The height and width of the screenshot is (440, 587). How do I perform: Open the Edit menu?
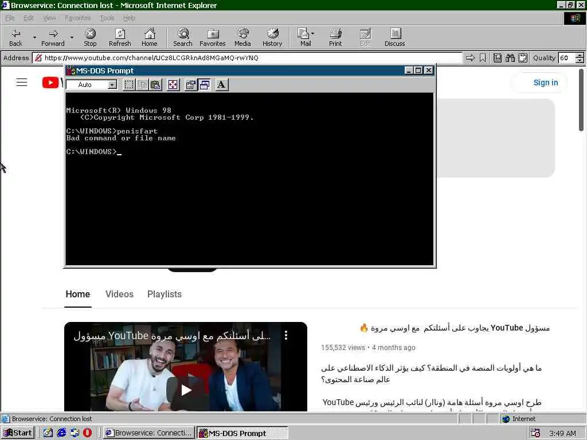(29, 18)
